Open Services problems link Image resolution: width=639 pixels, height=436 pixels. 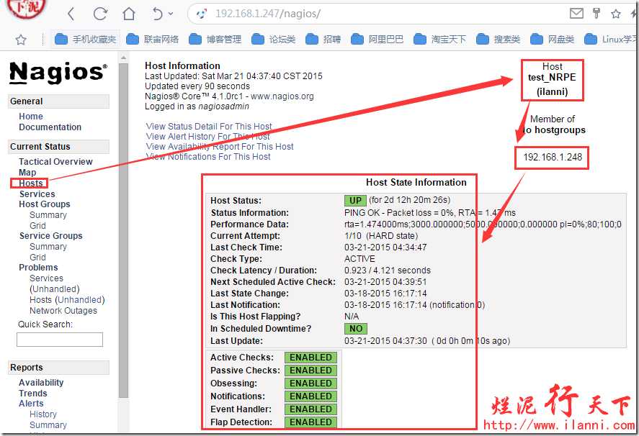pyautogui.click(x=46, y=278)
